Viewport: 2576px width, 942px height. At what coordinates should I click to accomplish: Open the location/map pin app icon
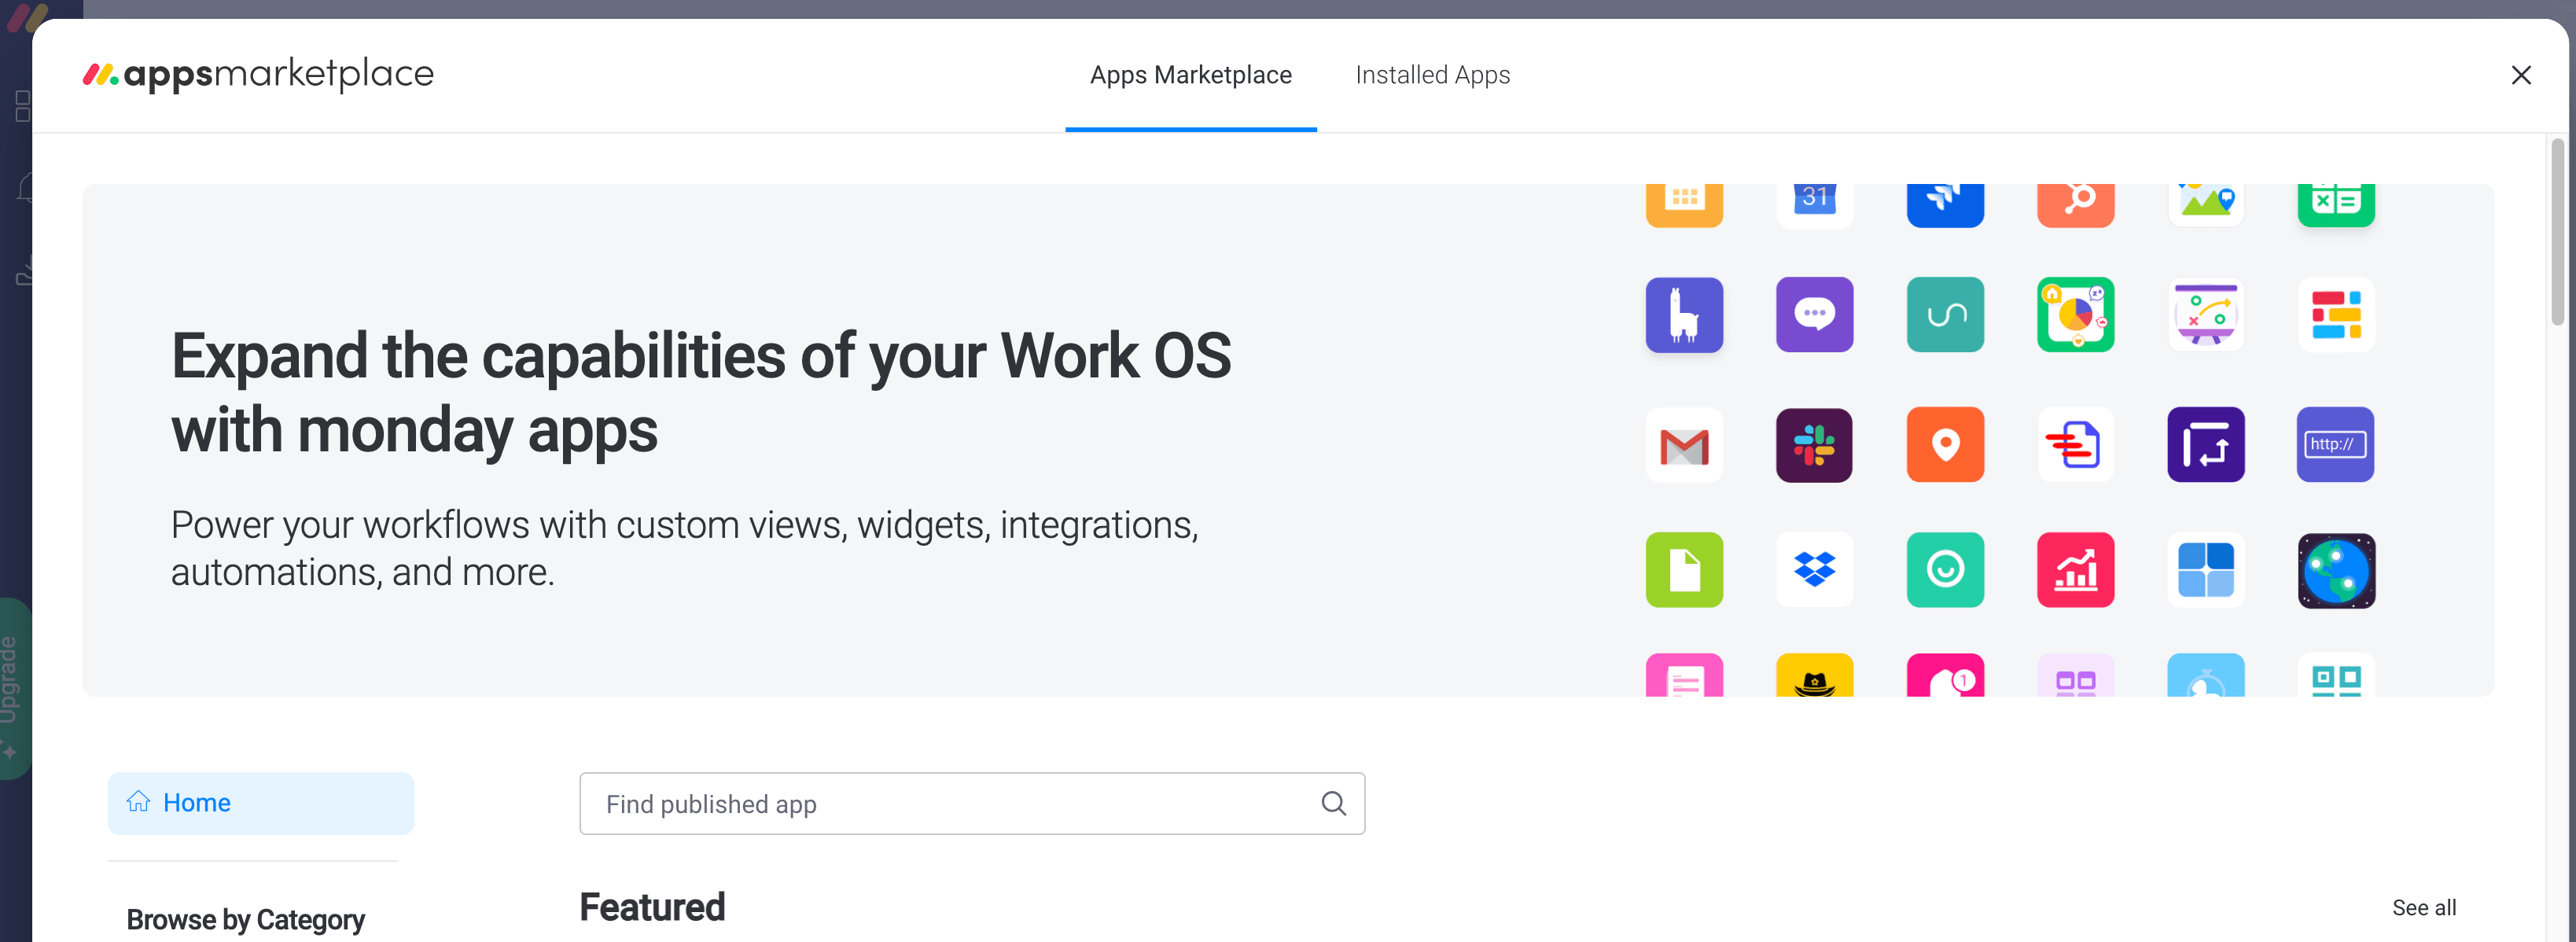[x=1944, y=444]
